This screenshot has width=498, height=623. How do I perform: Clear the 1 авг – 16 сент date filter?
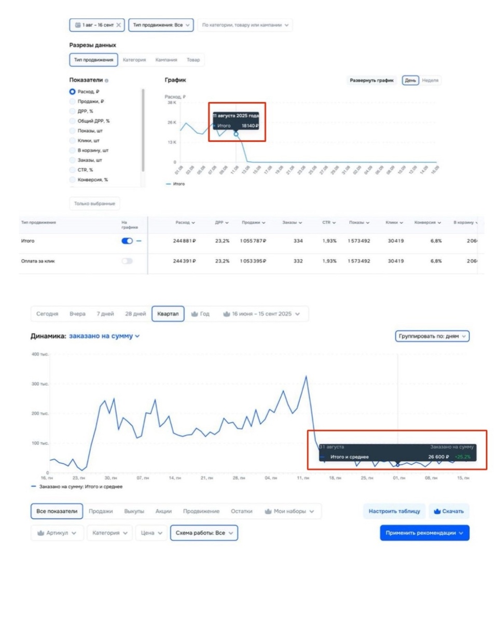pyautogui.click(x=118, y=25)
